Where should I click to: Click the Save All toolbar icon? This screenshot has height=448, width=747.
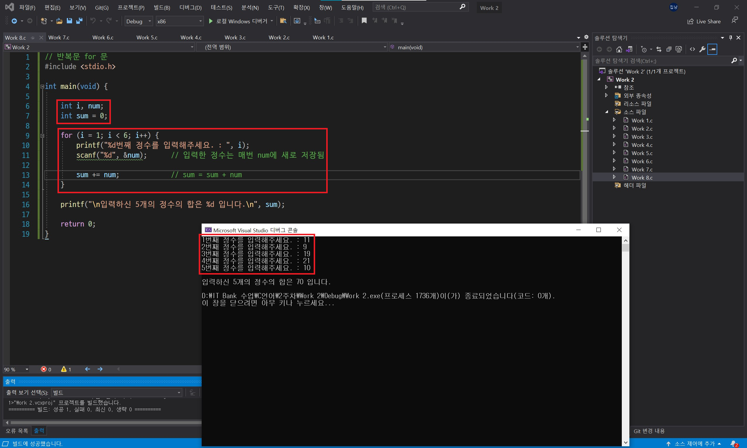click(x=79, y=21)
